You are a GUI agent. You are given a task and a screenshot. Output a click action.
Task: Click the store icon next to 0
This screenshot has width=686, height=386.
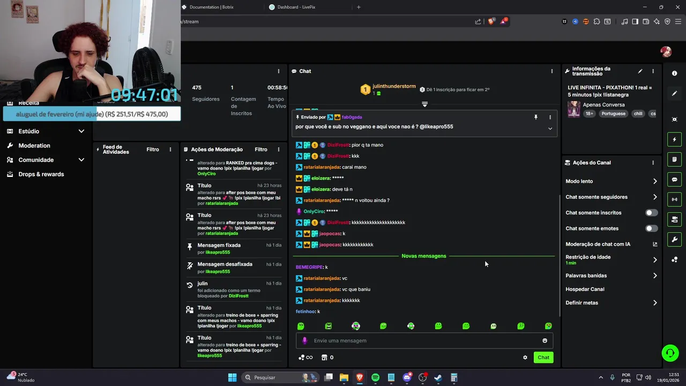click(324, 358)
